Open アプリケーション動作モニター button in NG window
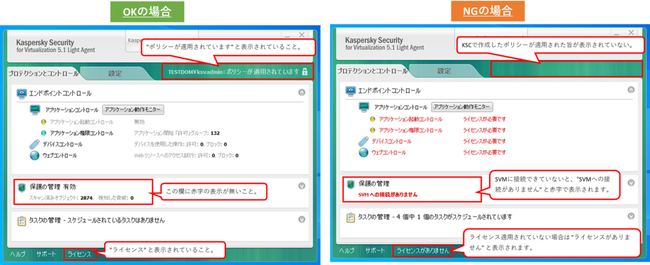Image resolution: width=650 pixels, height=265 pixels. coord(462,107)
